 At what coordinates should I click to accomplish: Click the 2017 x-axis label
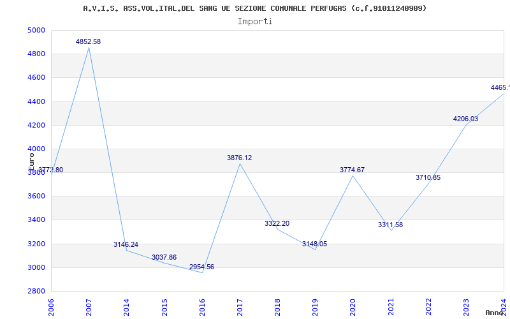[240, 308]
